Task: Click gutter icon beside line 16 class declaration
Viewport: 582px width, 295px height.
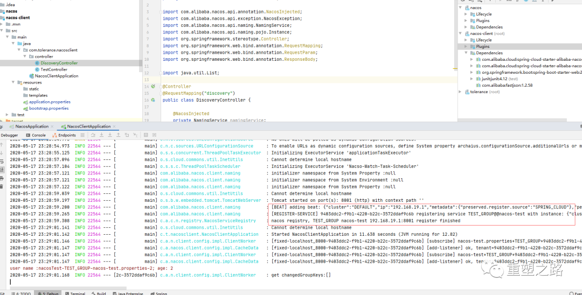Action: [x=153, y=100]
